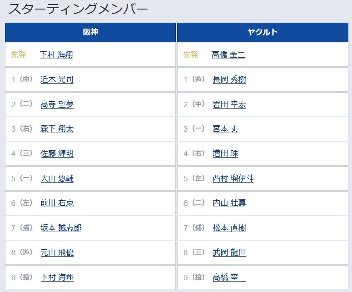Click third baseman 武岡 龍世 link
The image size is (352, 292).
click(229, 253)
